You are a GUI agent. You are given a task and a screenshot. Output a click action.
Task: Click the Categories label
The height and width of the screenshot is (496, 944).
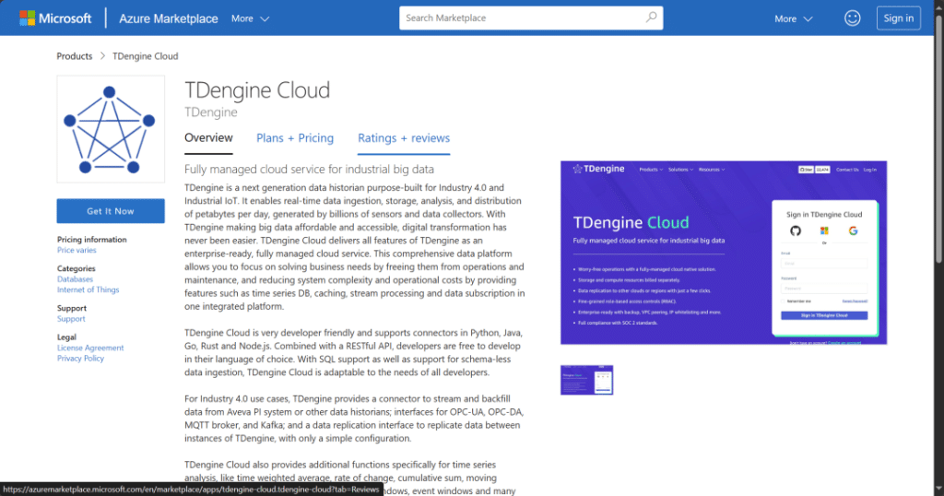(77, 268)
